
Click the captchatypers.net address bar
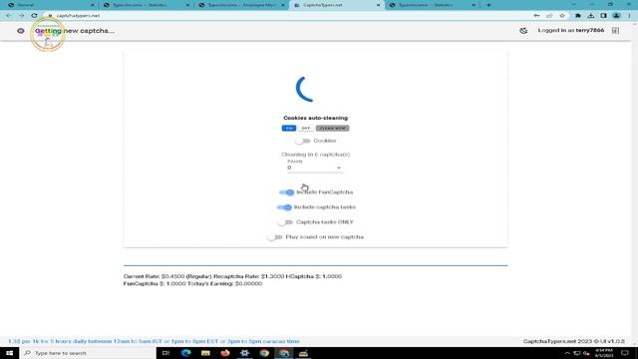click(285, 16)
